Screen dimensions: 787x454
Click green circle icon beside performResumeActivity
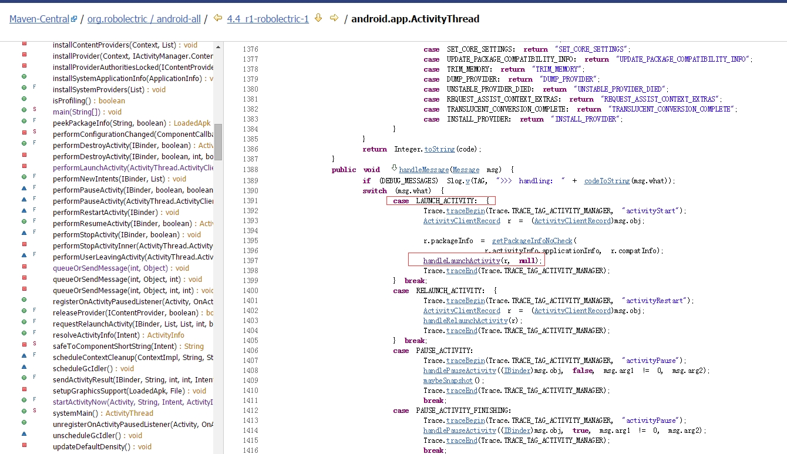(x=24, y=221)
